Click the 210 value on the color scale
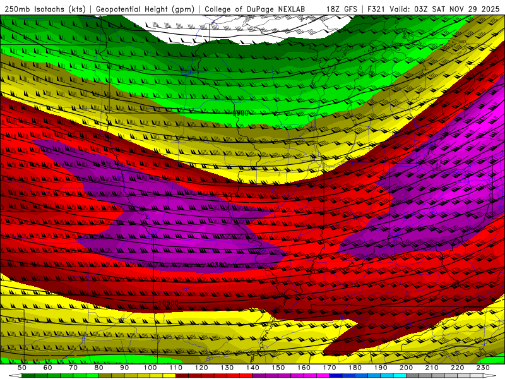This screenshot has width=505, height=379. tap(432, 368)
